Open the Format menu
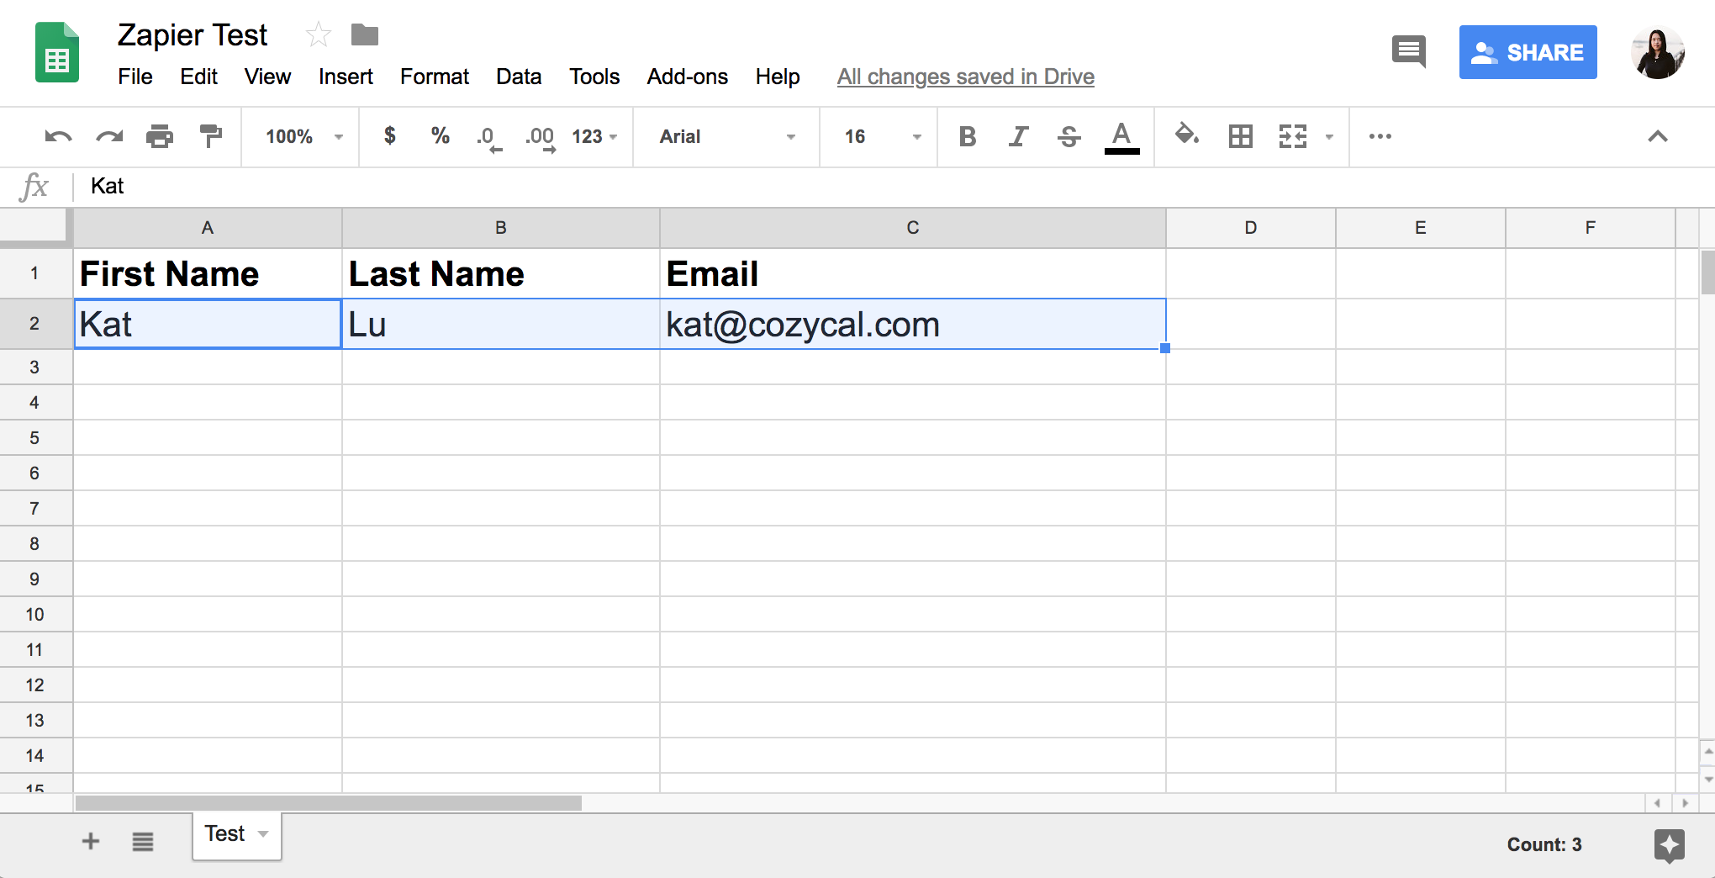The image size is (1715, 878). (434, 77)
